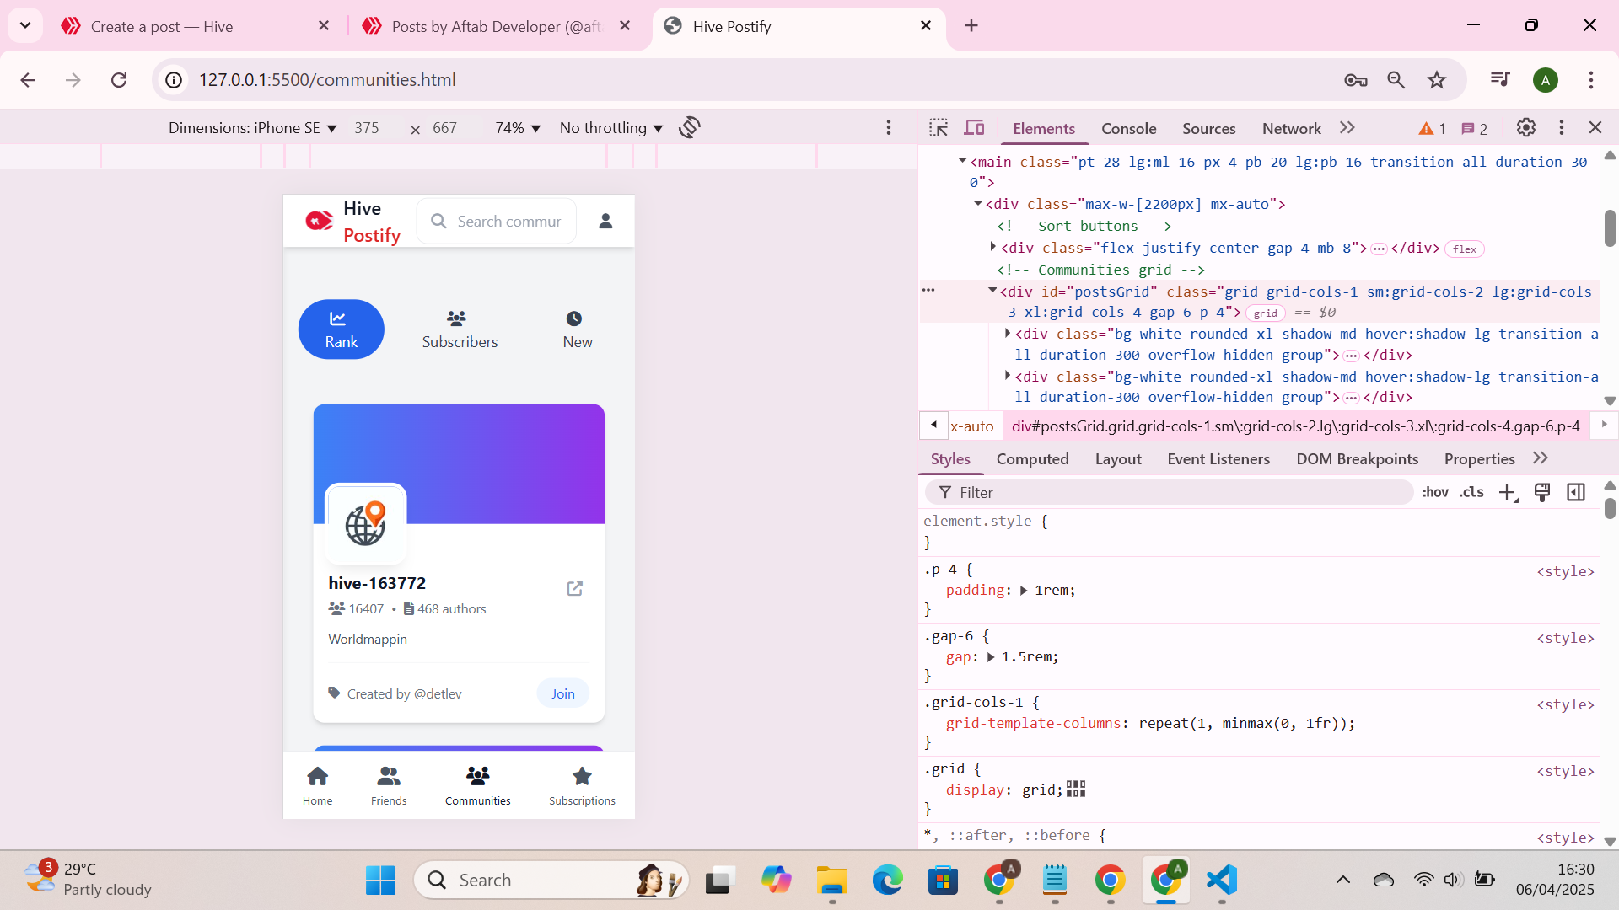The height and width of the screenshot is (910, 1619).
Task: Click the first <style> source link for .p-4
Action: [x=1565, y=571]
